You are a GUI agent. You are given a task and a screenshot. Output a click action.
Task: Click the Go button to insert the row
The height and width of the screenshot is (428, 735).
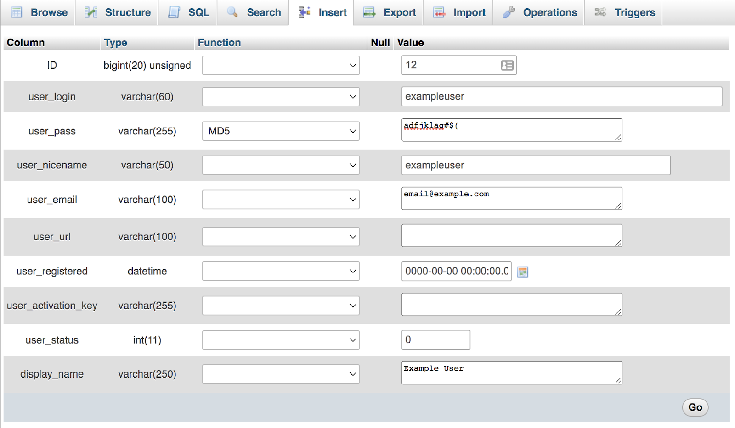tap(695, 407)
